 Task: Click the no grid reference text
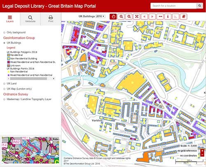187,151
